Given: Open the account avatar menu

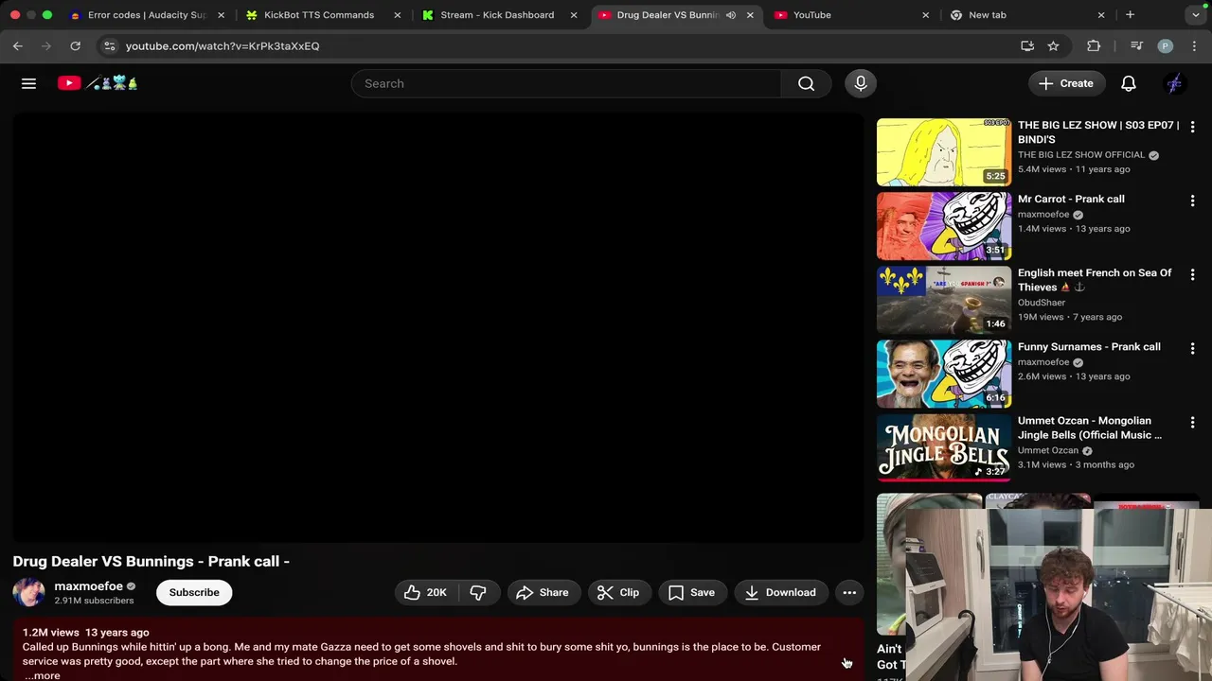Looking at the screenshot, I should [1174, 83].
